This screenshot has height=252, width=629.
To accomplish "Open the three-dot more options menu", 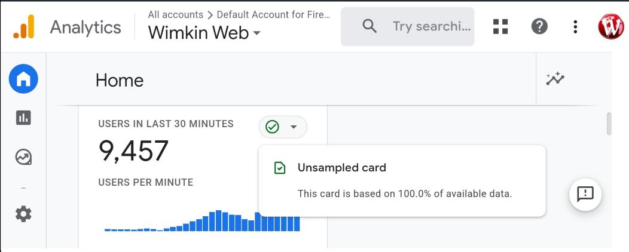I will coord(575,26).
